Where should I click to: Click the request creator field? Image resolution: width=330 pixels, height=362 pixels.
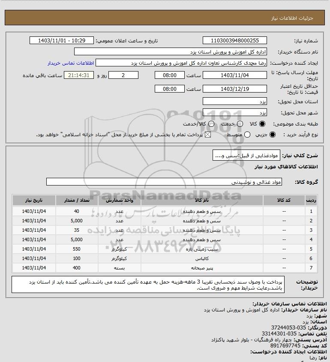[181, 63]
